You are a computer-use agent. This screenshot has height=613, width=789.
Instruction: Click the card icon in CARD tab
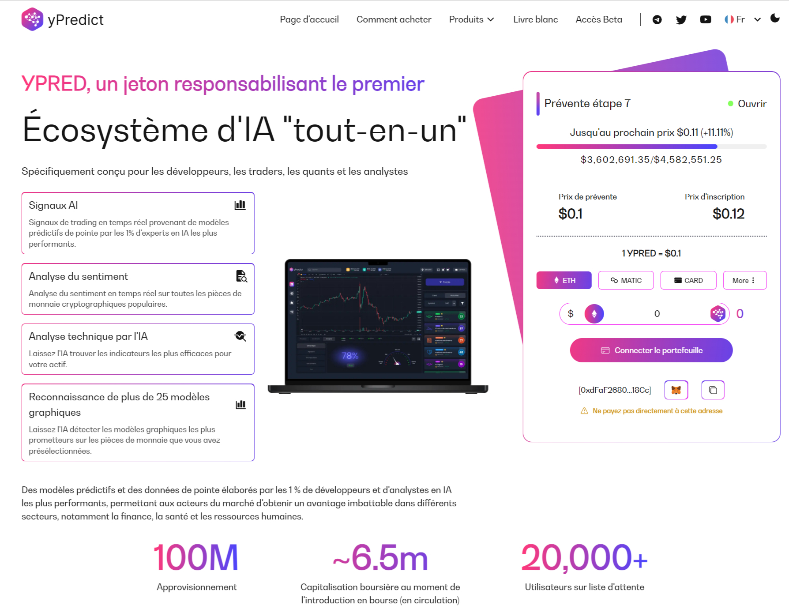678,280
